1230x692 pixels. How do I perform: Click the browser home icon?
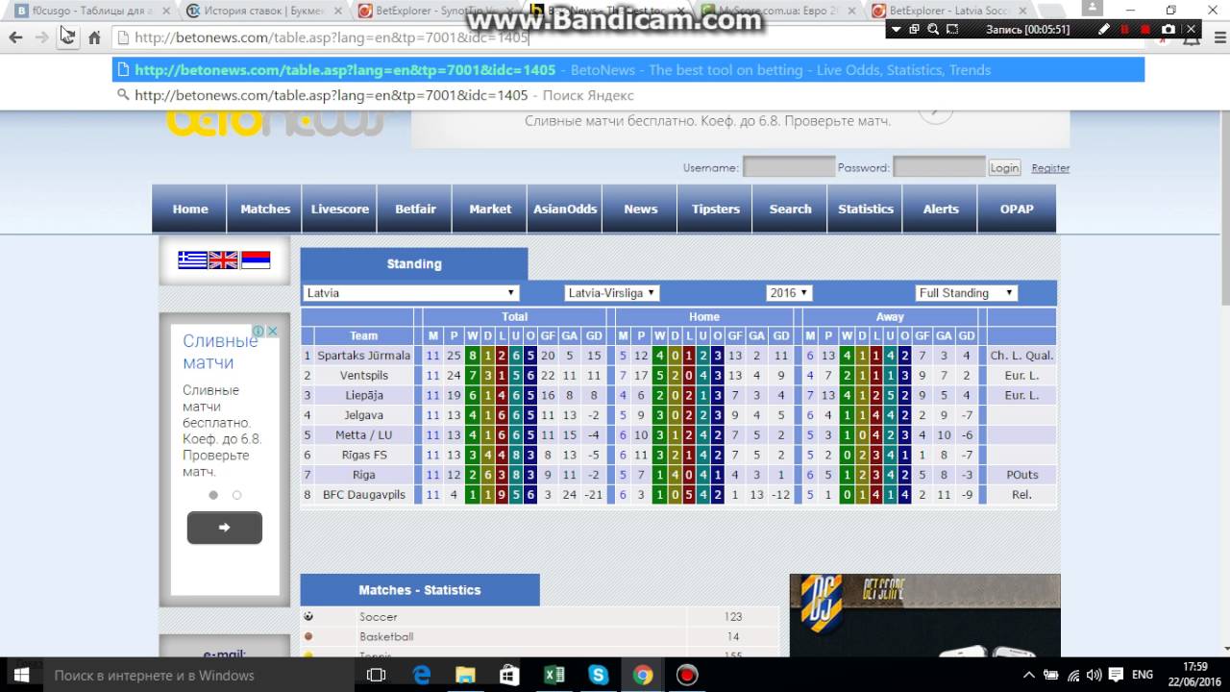[x=94, y=37]
